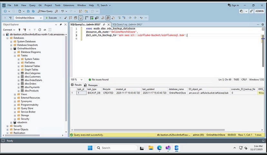Open the Object Explorer window position dropdown
Viewport: 267px width, 155px height.
coord(56,25)
